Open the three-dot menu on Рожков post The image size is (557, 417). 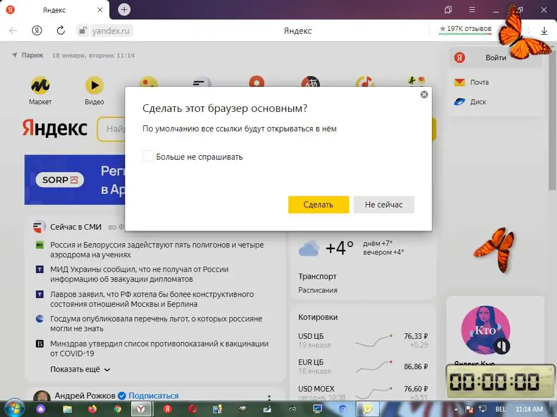(269, 397)
